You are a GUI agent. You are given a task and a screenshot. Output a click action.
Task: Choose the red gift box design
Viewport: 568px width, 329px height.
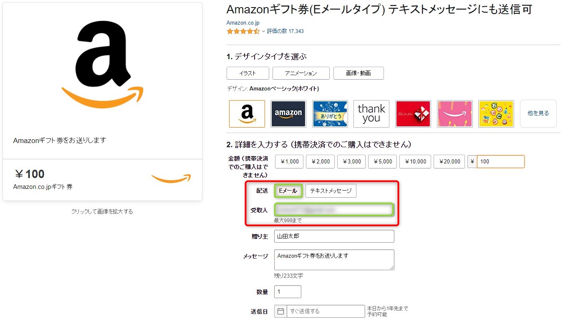(x=413, y=113)
